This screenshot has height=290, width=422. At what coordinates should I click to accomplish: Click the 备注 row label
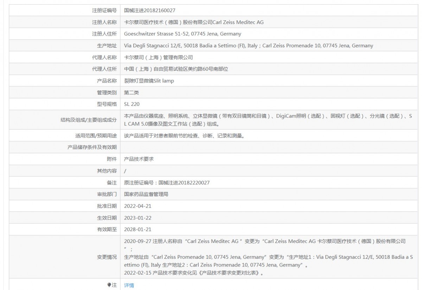click(x=112, y=183)
